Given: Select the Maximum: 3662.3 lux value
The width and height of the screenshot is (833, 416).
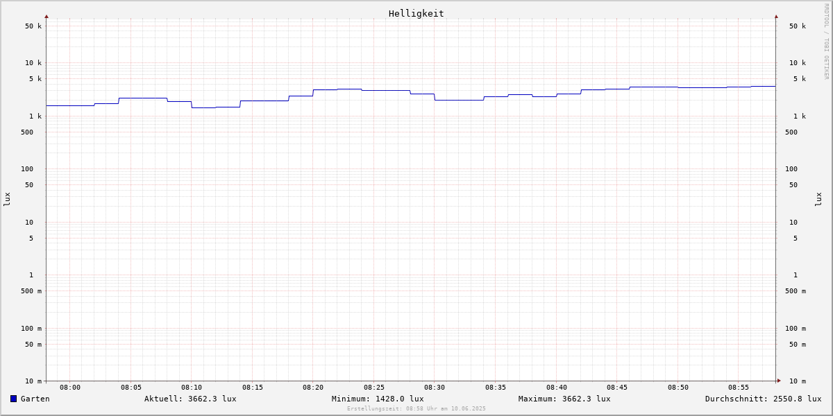Looking at the screenshot, I should 564,399.
